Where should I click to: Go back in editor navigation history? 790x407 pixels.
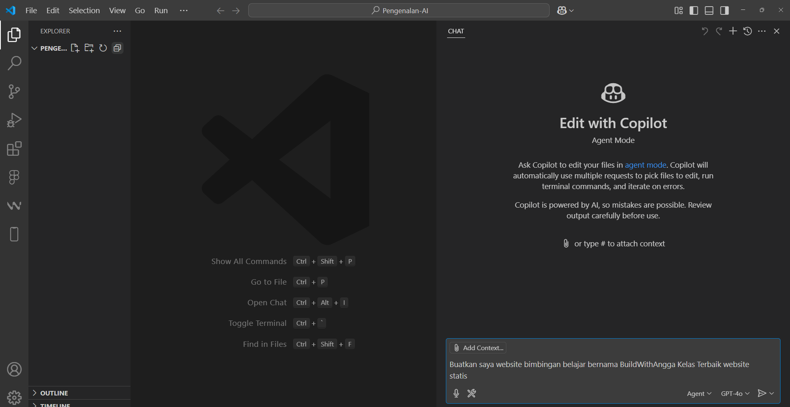pyautogui.click(x=220, y=11)
